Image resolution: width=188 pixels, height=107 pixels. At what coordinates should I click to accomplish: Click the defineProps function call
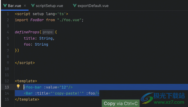[27, 32]
